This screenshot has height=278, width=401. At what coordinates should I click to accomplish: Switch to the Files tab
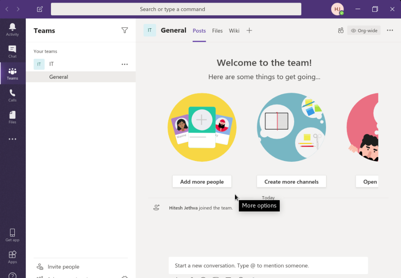click(x=217, y=30)
